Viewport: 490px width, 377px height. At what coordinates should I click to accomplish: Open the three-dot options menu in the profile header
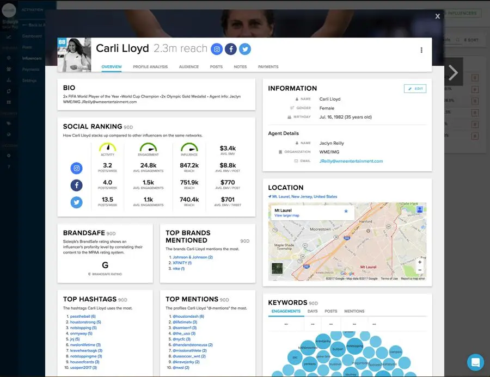click(421, 50)
